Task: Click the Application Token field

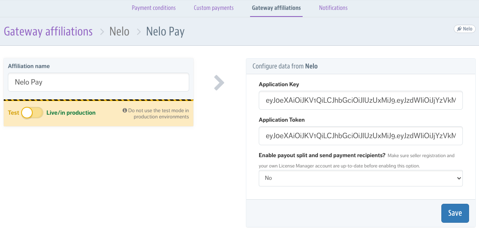Action: click(361, 136)
